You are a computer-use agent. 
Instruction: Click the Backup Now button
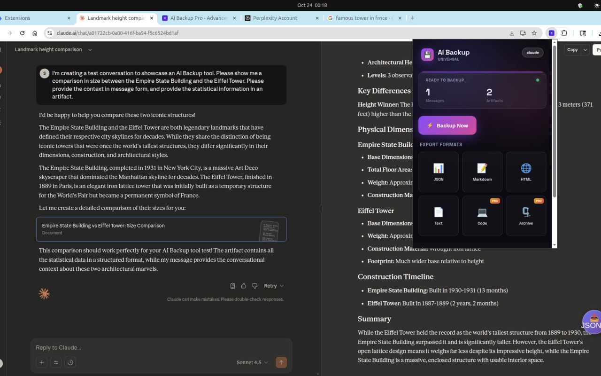click(447, 125)
